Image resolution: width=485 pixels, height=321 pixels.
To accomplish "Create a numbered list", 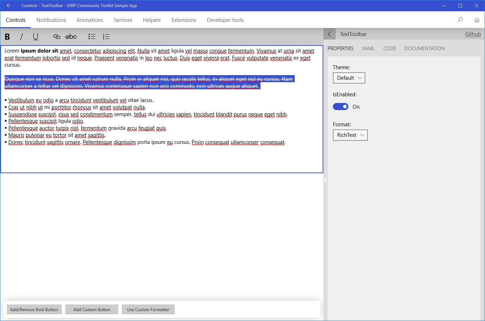I will [106, 37].
